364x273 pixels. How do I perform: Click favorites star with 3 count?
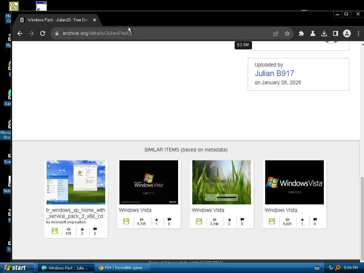click(x=82, y=229)
